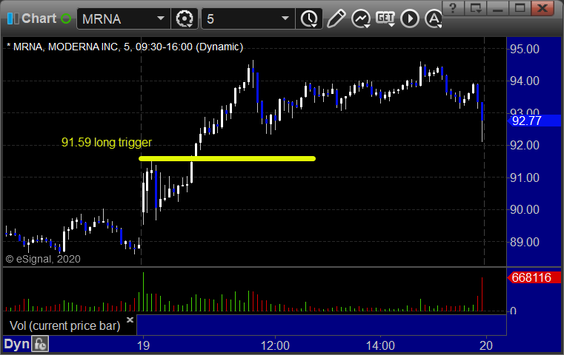Click the date 19 on time axis
564x355 pixels.
143,345
